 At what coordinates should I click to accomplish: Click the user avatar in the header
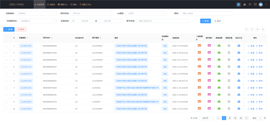(261, 4)
